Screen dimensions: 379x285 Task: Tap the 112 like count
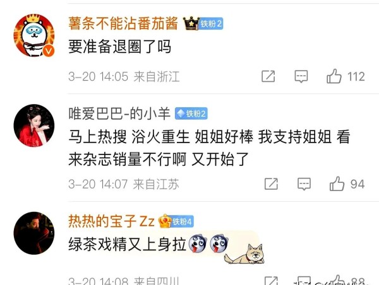click(x=356, y=76)
